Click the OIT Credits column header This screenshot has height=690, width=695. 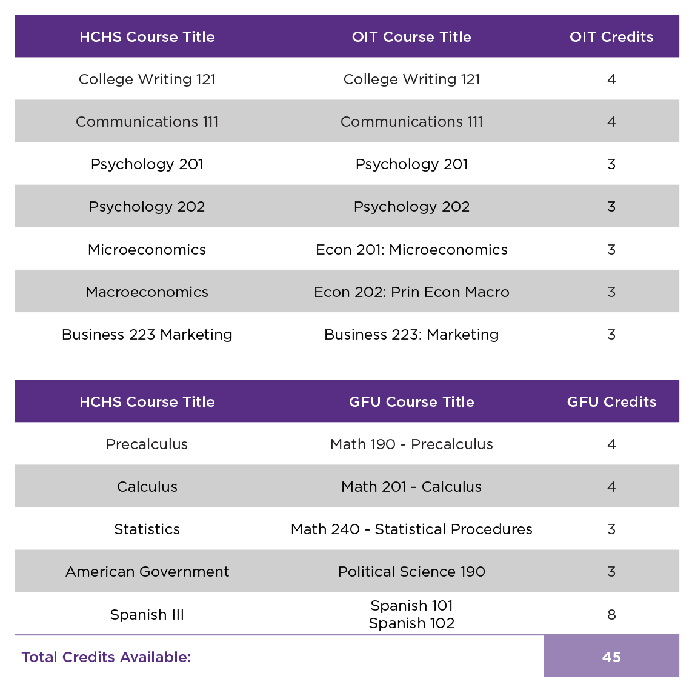pyautogui.click(x=611, y=36)
